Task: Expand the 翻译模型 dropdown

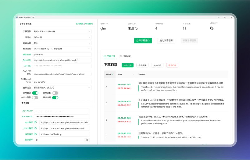Action: 62,49
